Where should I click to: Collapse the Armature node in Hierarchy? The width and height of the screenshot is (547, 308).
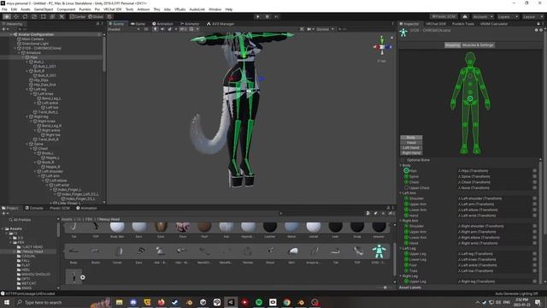19,53
